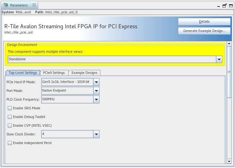The image size is (235, 168).
Task: Expand the PLD Clock Frequency dropdown
Action: 96,99
